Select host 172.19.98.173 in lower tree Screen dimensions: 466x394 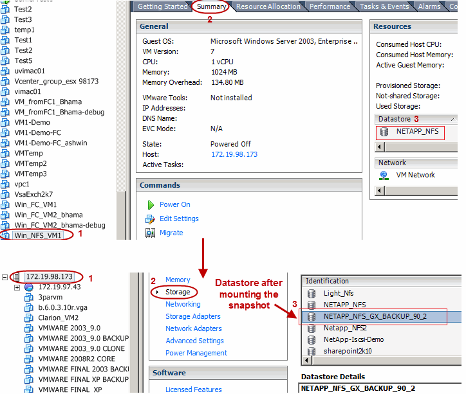pyautogui.click(x=49, y=277)
